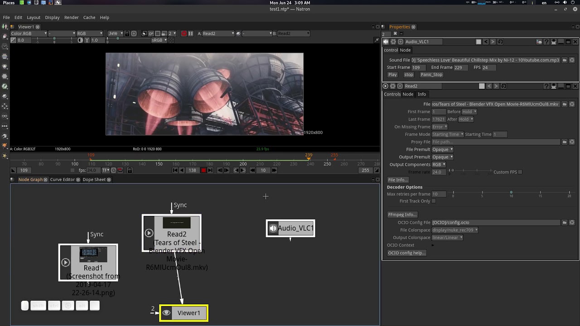Toggle the timeline fps lock checkbox
580x326 pixels.
[x=72, y=170]
